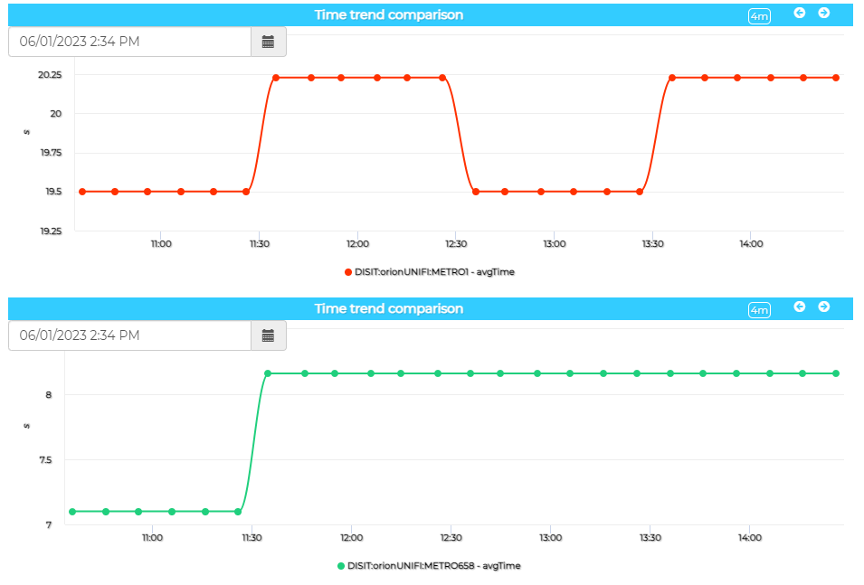This screenshot has height=585, width=864.
Task: Click the METRO658 chart's Time trend comparison title
Action: [389, 308]
